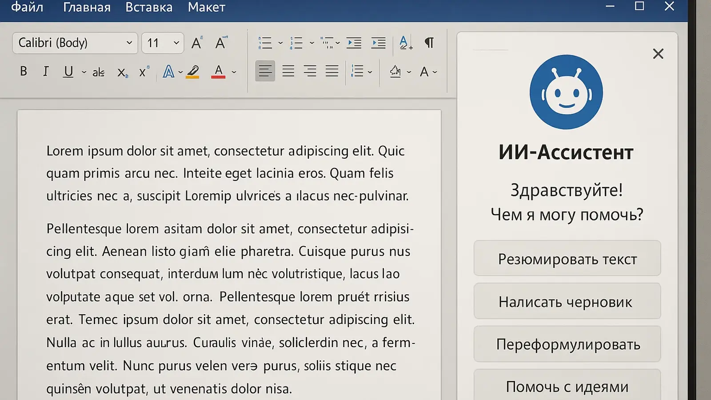Click the Резюмировать текст button
The image size is (711, 400).
tap(567, 258)
